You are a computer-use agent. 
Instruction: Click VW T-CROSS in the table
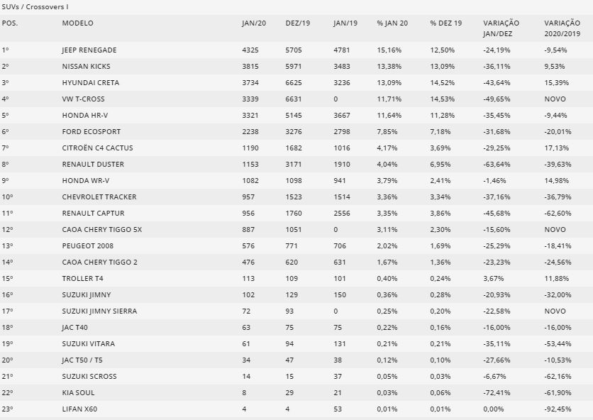[x=83, y=99]
